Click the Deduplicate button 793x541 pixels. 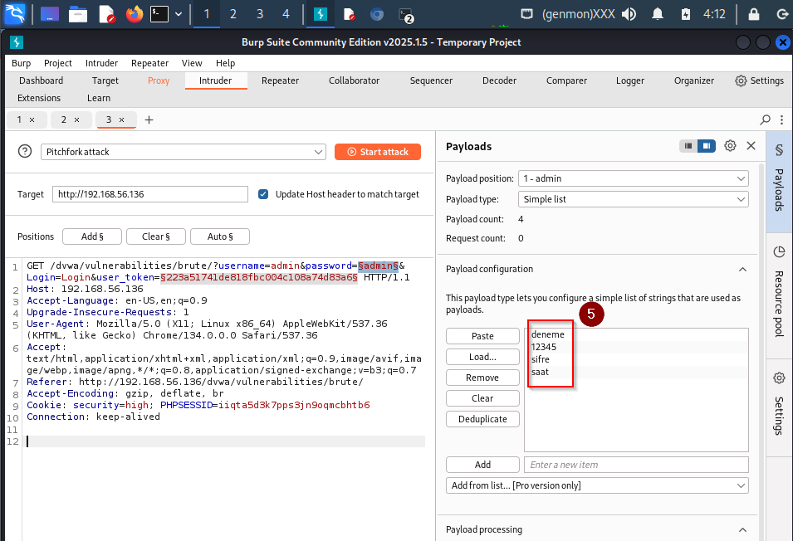click(482, 419)
